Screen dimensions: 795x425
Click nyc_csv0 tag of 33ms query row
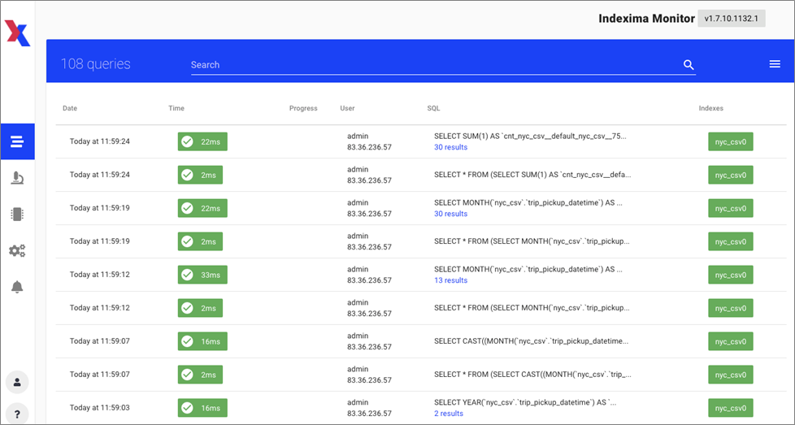point(731,275)
